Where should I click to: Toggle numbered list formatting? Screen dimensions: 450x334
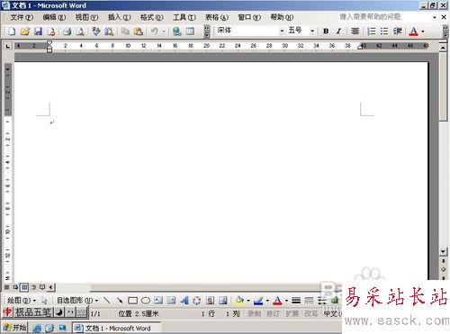(x=372, y=32)
